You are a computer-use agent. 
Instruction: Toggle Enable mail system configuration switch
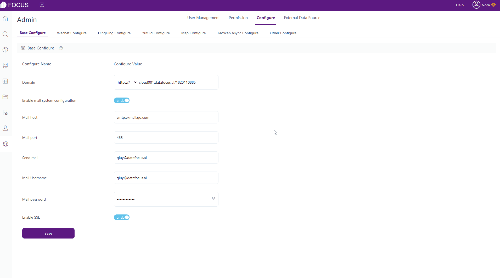(122, 100)
